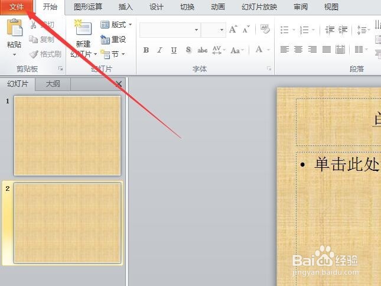Image resolution: width=381 pixels, height=286 pixels.
Task: Toggle text shadow S icon
Action: [188, 50]
